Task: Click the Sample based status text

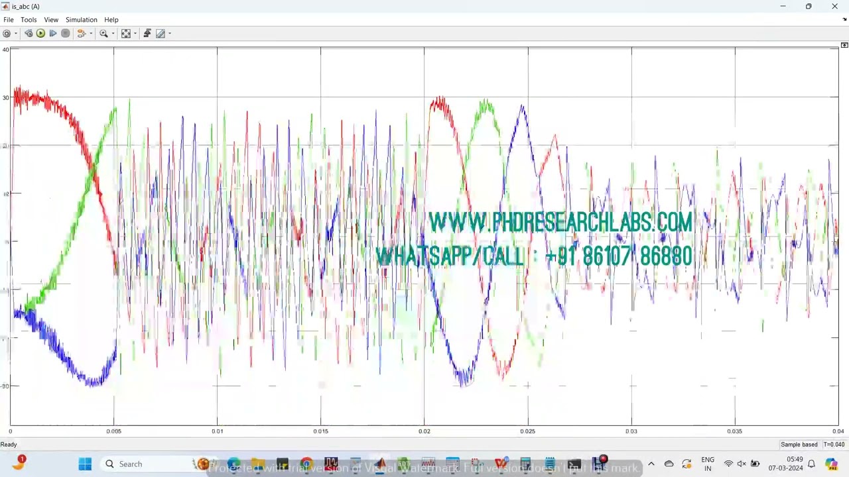Action: pyautogui.click(x=799, y=445)
